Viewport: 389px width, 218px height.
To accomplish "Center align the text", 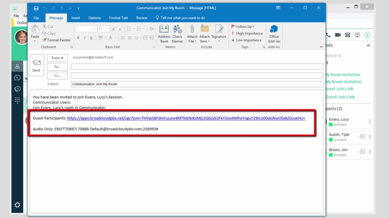I will point(130,38).
